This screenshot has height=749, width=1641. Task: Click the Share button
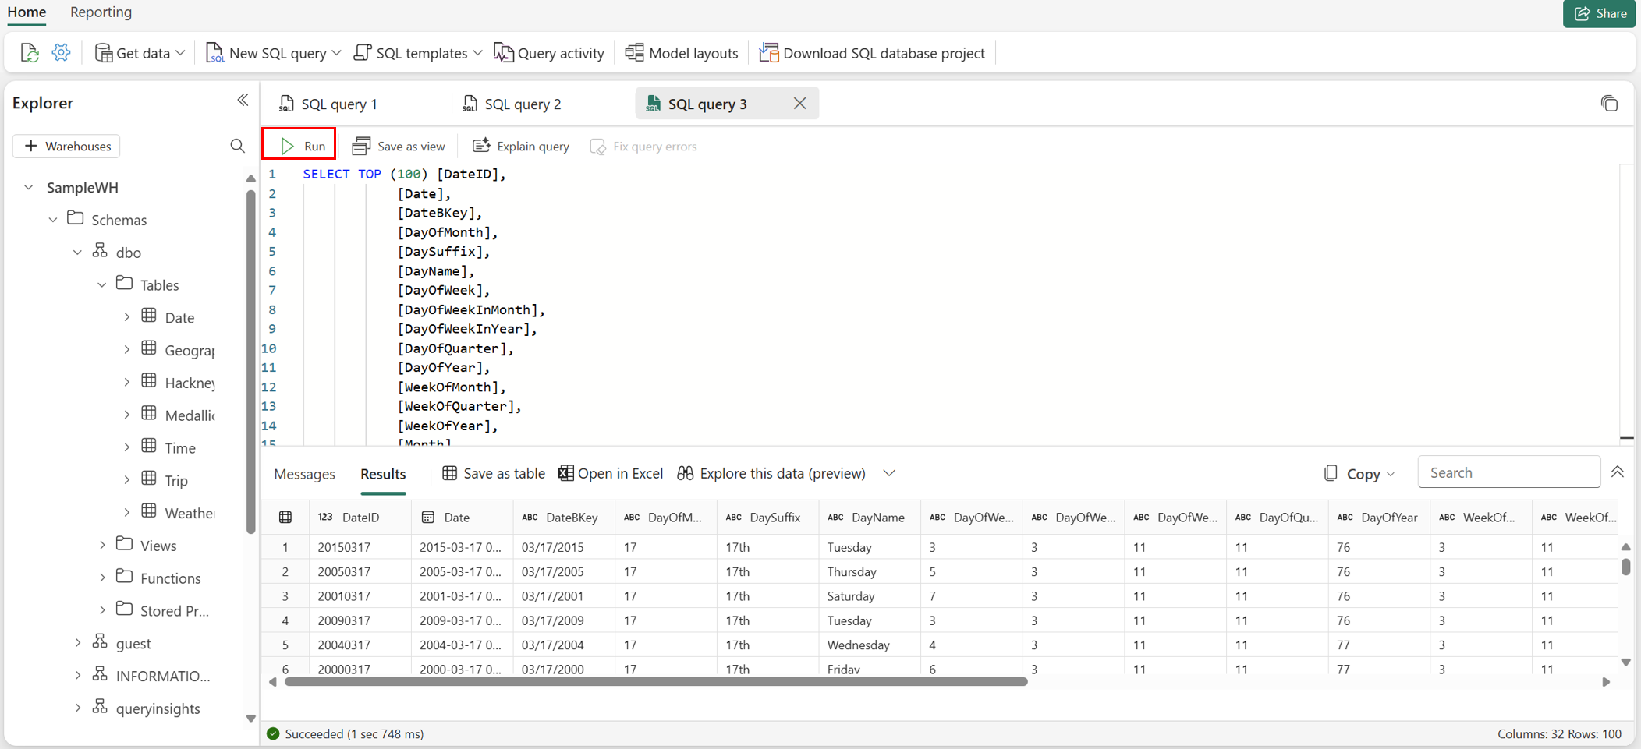[1599, 13]
